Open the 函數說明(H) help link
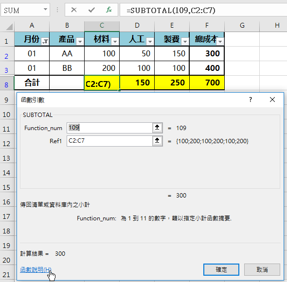This screenshot has height=282, width=287. 36,269
